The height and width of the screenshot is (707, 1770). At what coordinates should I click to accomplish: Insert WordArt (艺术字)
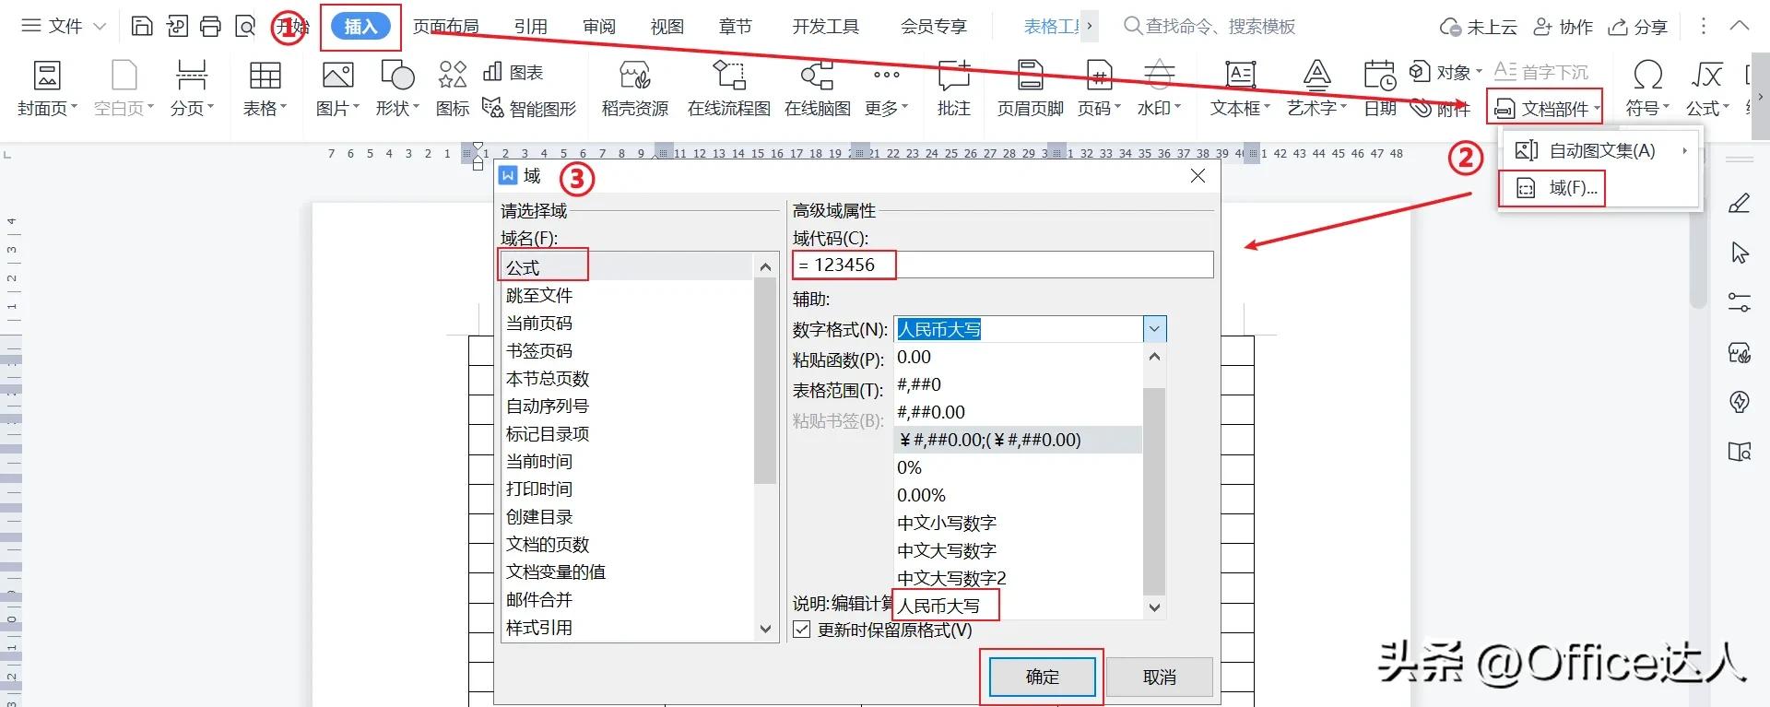(1317, 88)
